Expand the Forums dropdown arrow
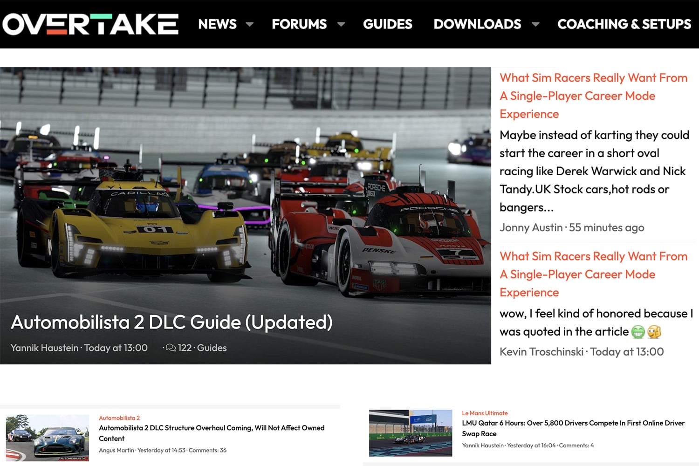This screenshot has width=699, height=466. click(341, 24)
